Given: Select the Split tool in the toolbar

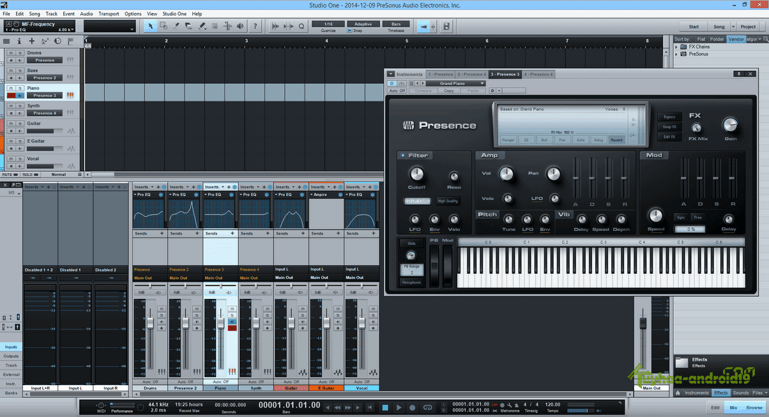Looking at the screenshot, I should (x=177, y=26).
